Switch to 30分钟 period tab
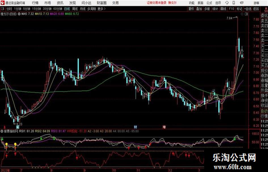268x172 pixels. click(x=47, y=9)
